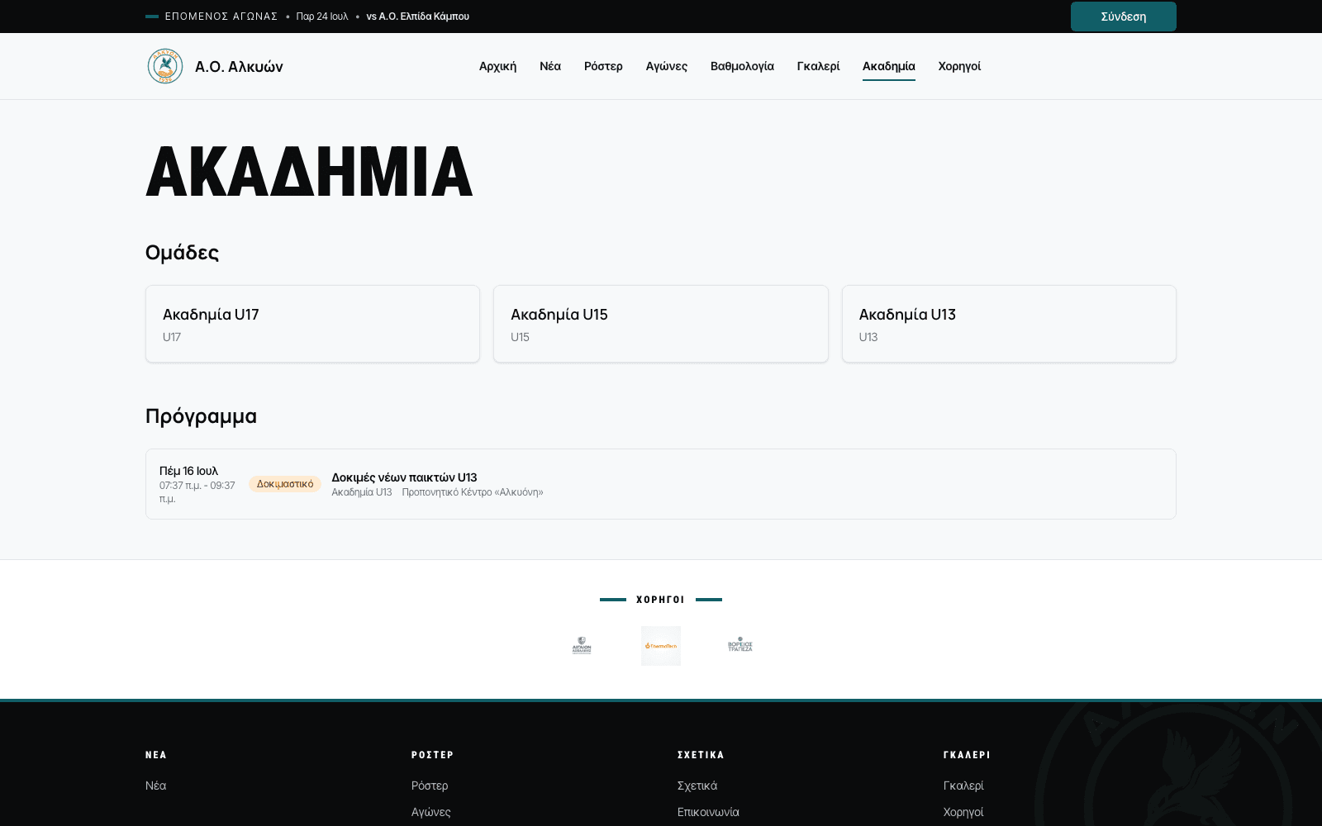Go to the Αρχική menu item
The height and width of the screenshot is (826, 1322).
pos(497,66)
